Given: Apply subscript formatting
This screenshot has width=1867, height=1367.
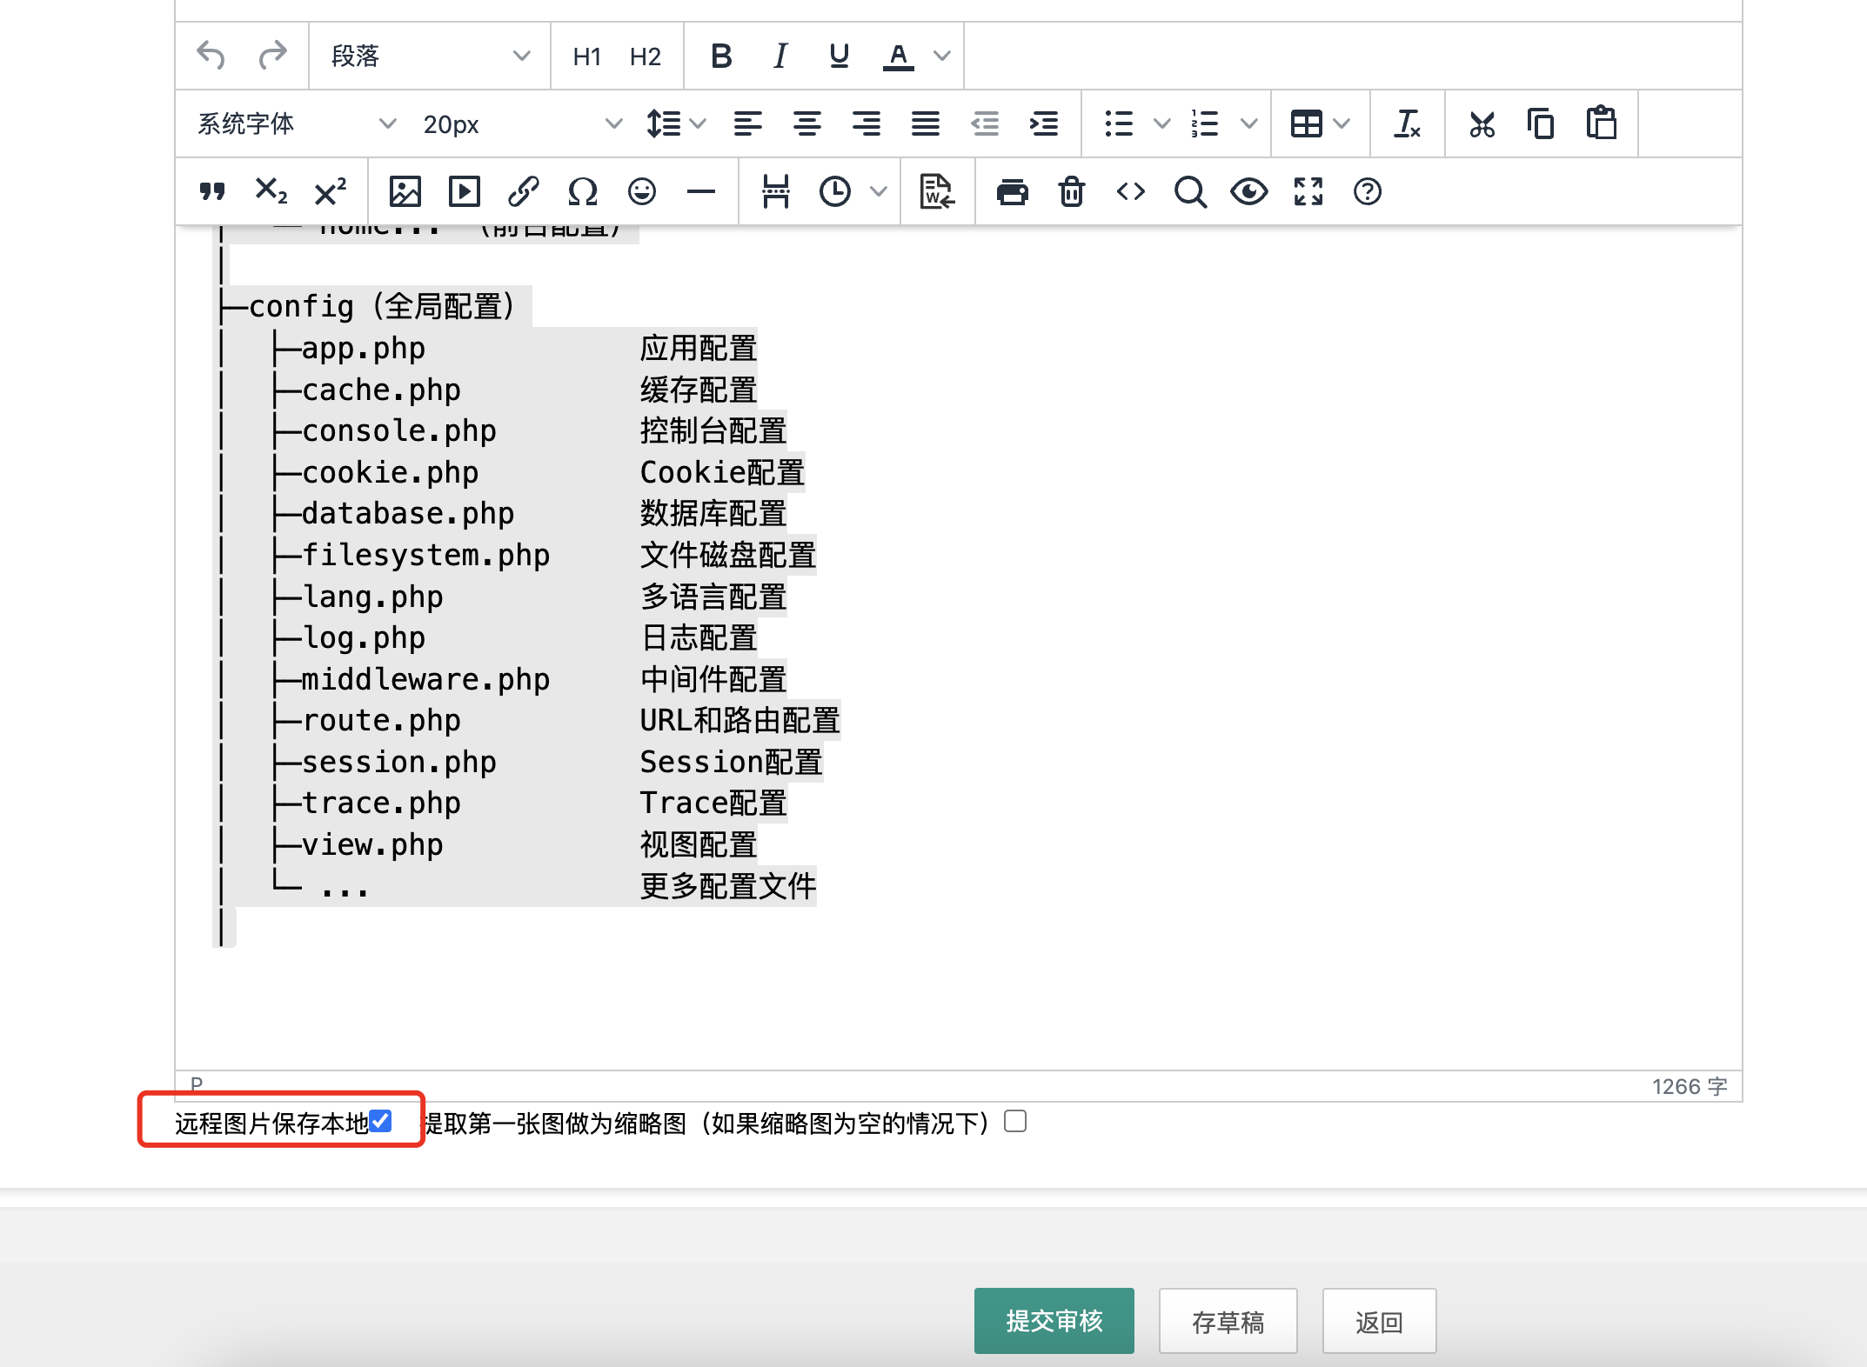Looking at the screenshot, I should point(271,191).
